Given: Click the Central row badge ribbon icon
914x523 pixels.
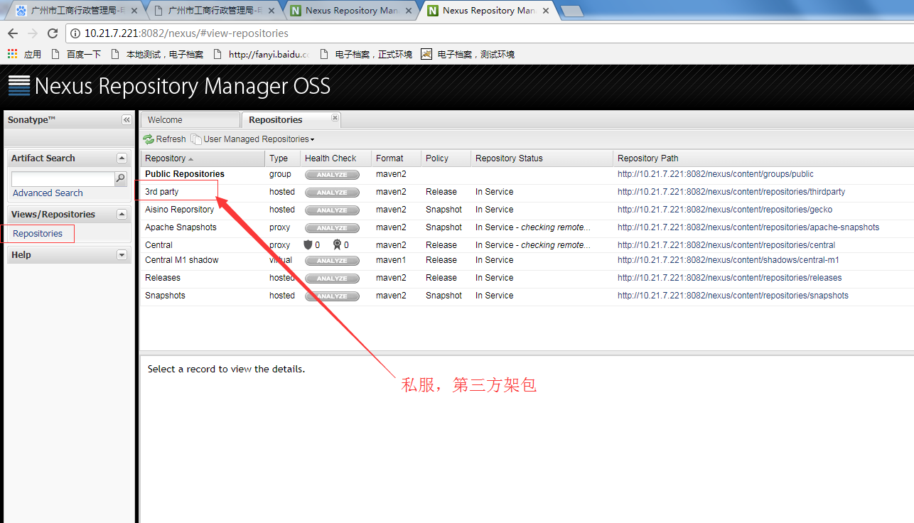Looking at the screenshot, I should pos(337,244).
